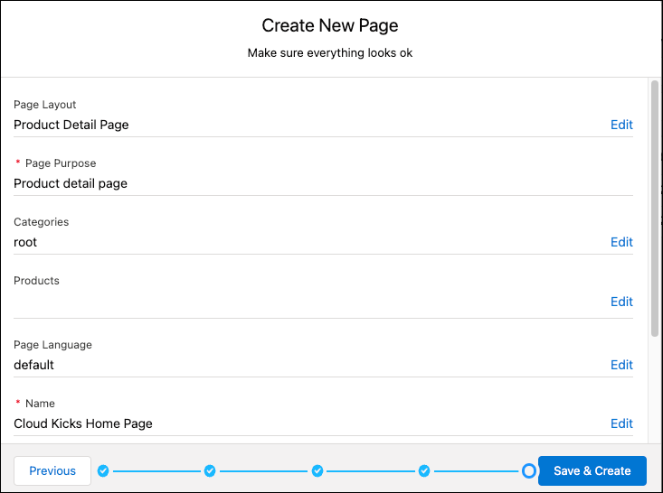
Task: Click the root categories value
Action: click(25, 242)
